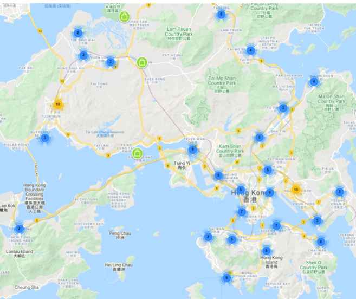Click Repulse Bay label

tap(277, 285)
